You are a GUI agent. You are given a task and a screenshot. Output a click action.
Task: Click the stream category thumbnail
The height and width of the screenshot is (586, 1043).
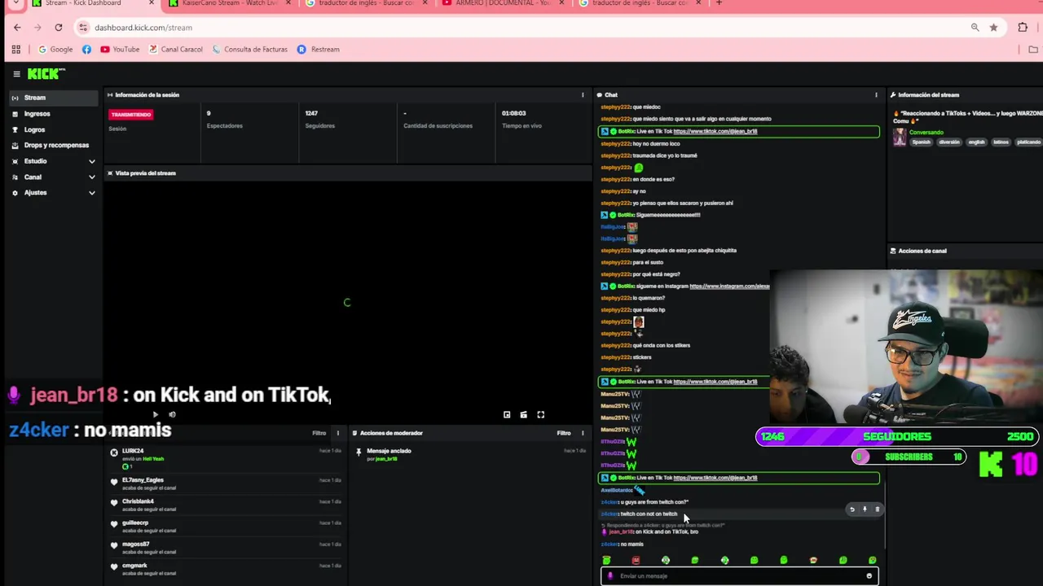click(x=900, y=137)
